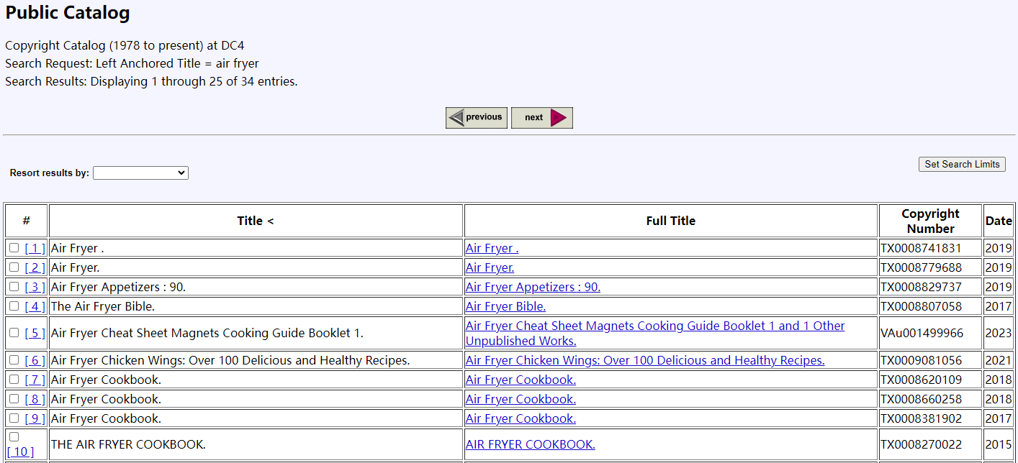Click title text 'The Air Fryer Bible.'
Image resolution: width=1018 pixels, height=463 pixels.
(103, 306)
